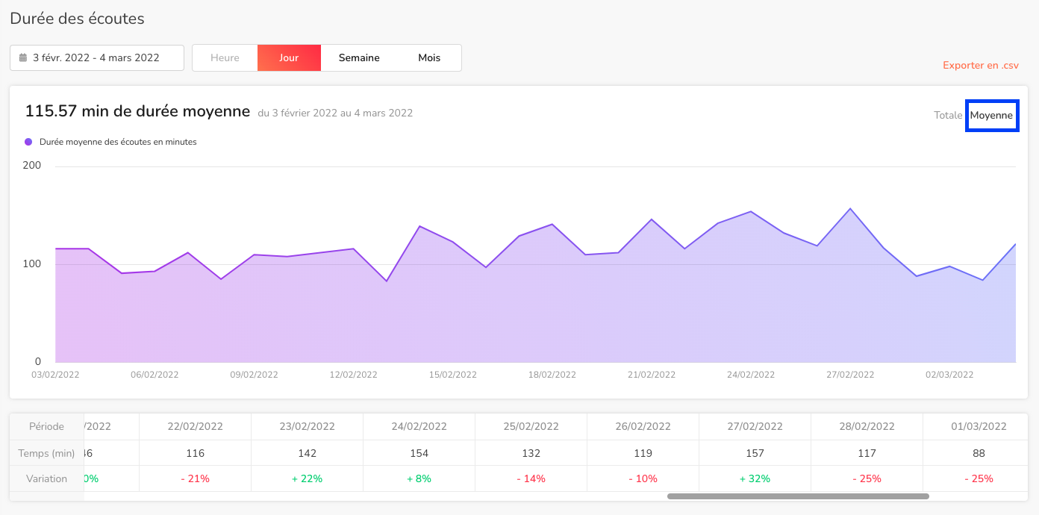Viewport: 1039px width, 515px height.
Task: Choose the Mois granularity tab
Action: (429, 58)
